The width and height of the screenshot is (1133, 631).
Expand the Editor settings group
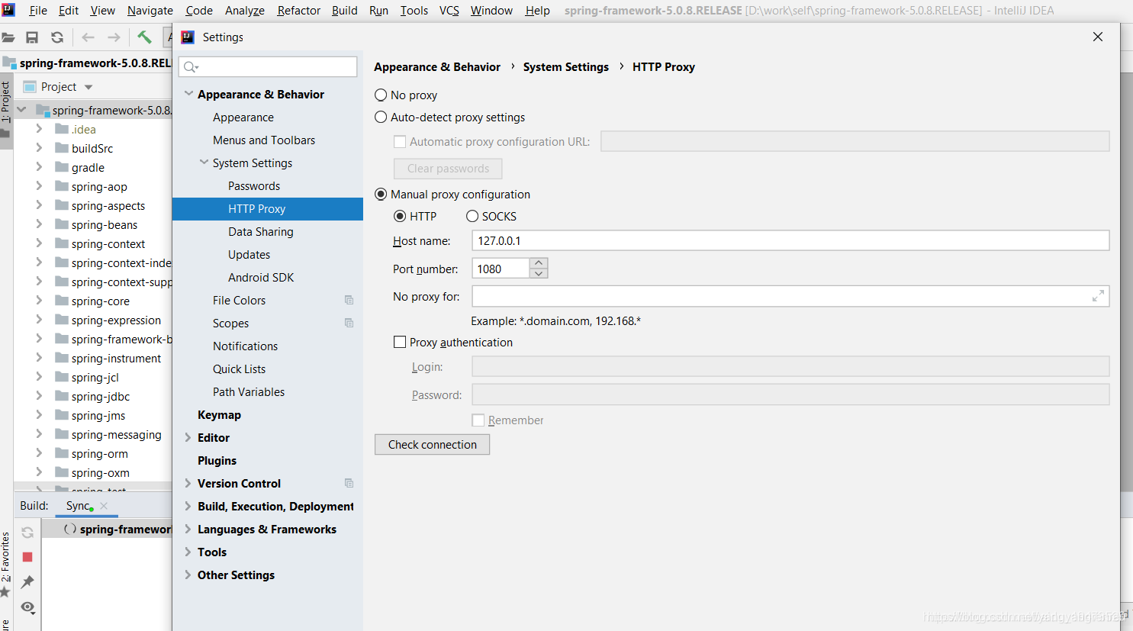click(x=188, y=437)
